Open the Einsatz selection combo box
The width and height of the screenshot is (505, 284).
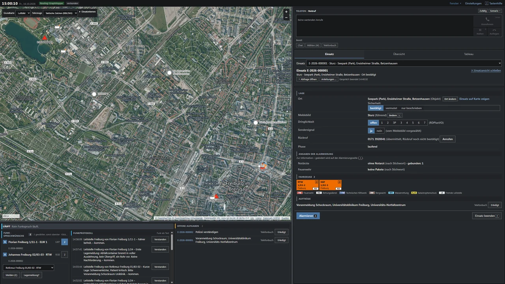coord(404,63)
